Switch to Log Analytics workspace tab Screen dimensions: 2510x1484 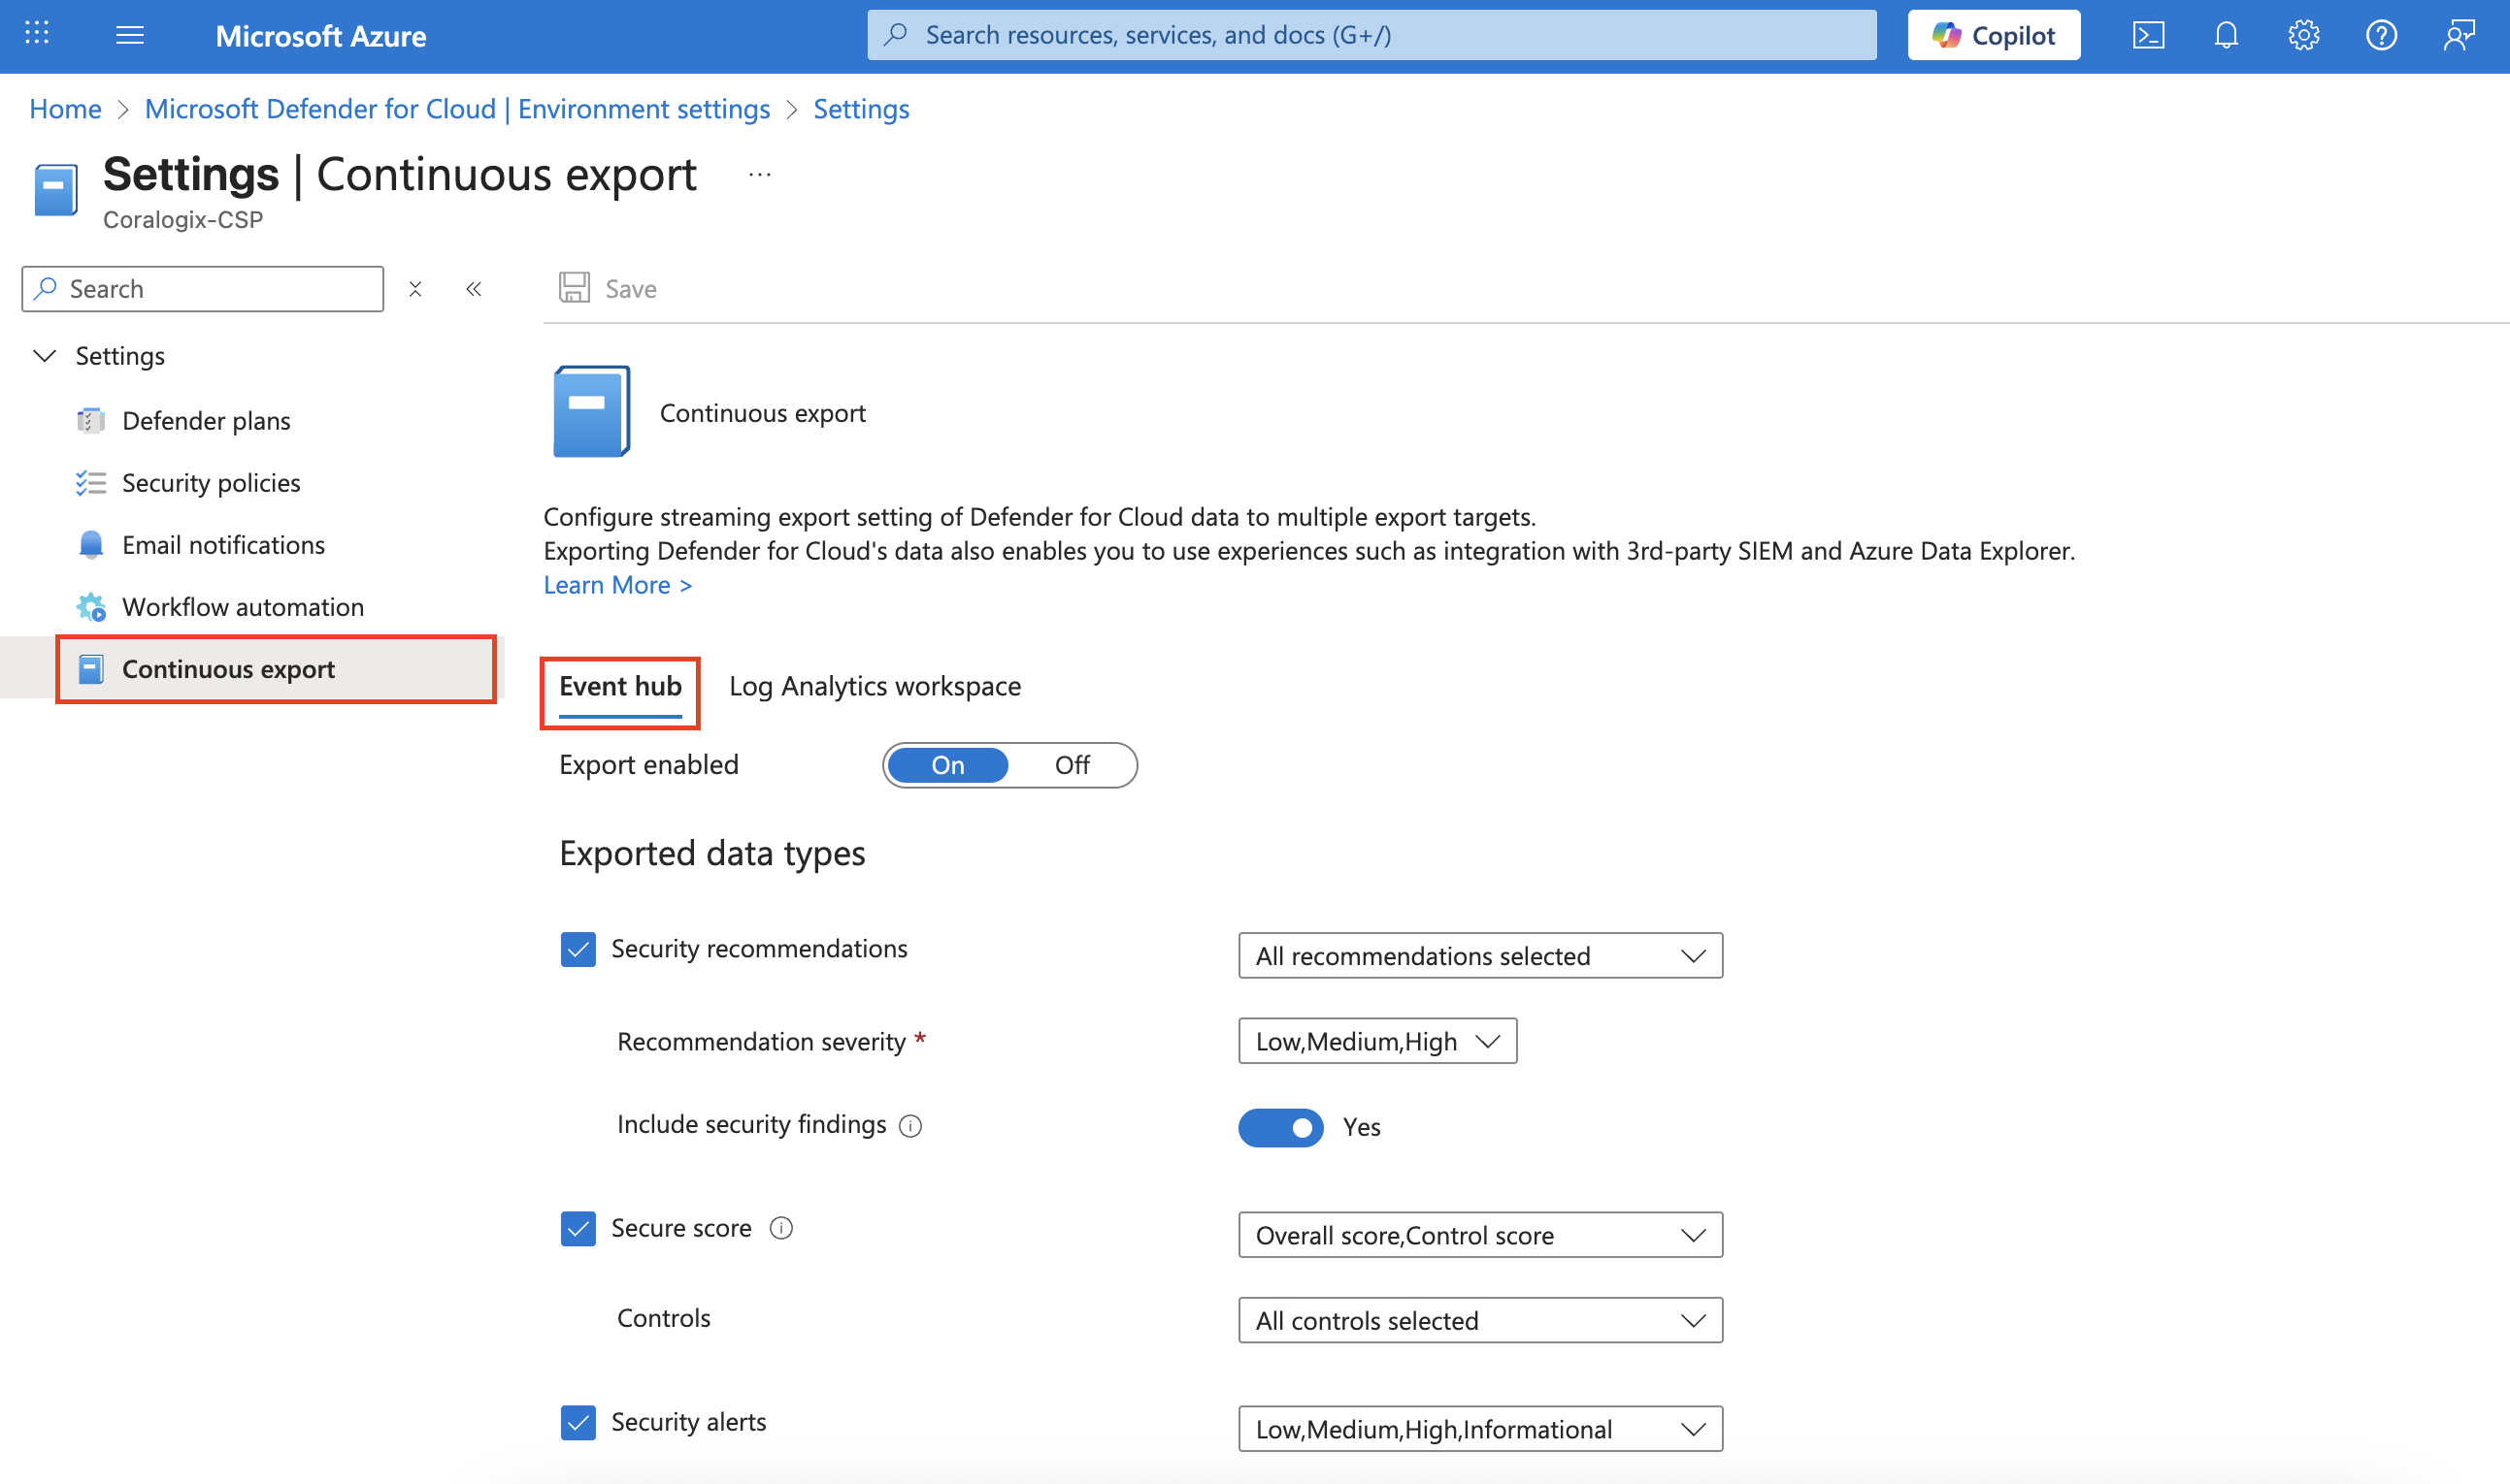click(x=875, y=686)
